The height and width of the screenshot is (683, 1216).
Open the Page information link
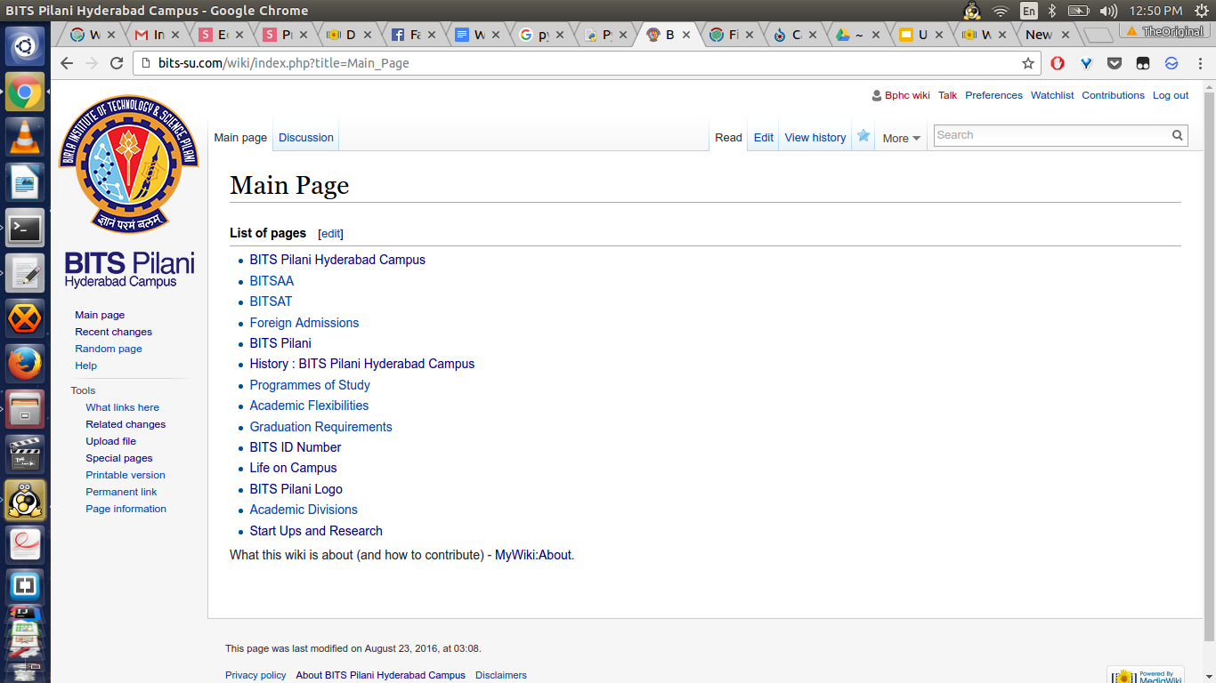point(126,509)
